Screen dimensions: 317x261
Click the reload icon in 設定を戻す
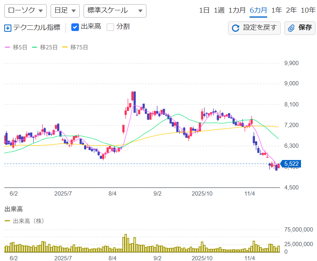coord(236,28)
